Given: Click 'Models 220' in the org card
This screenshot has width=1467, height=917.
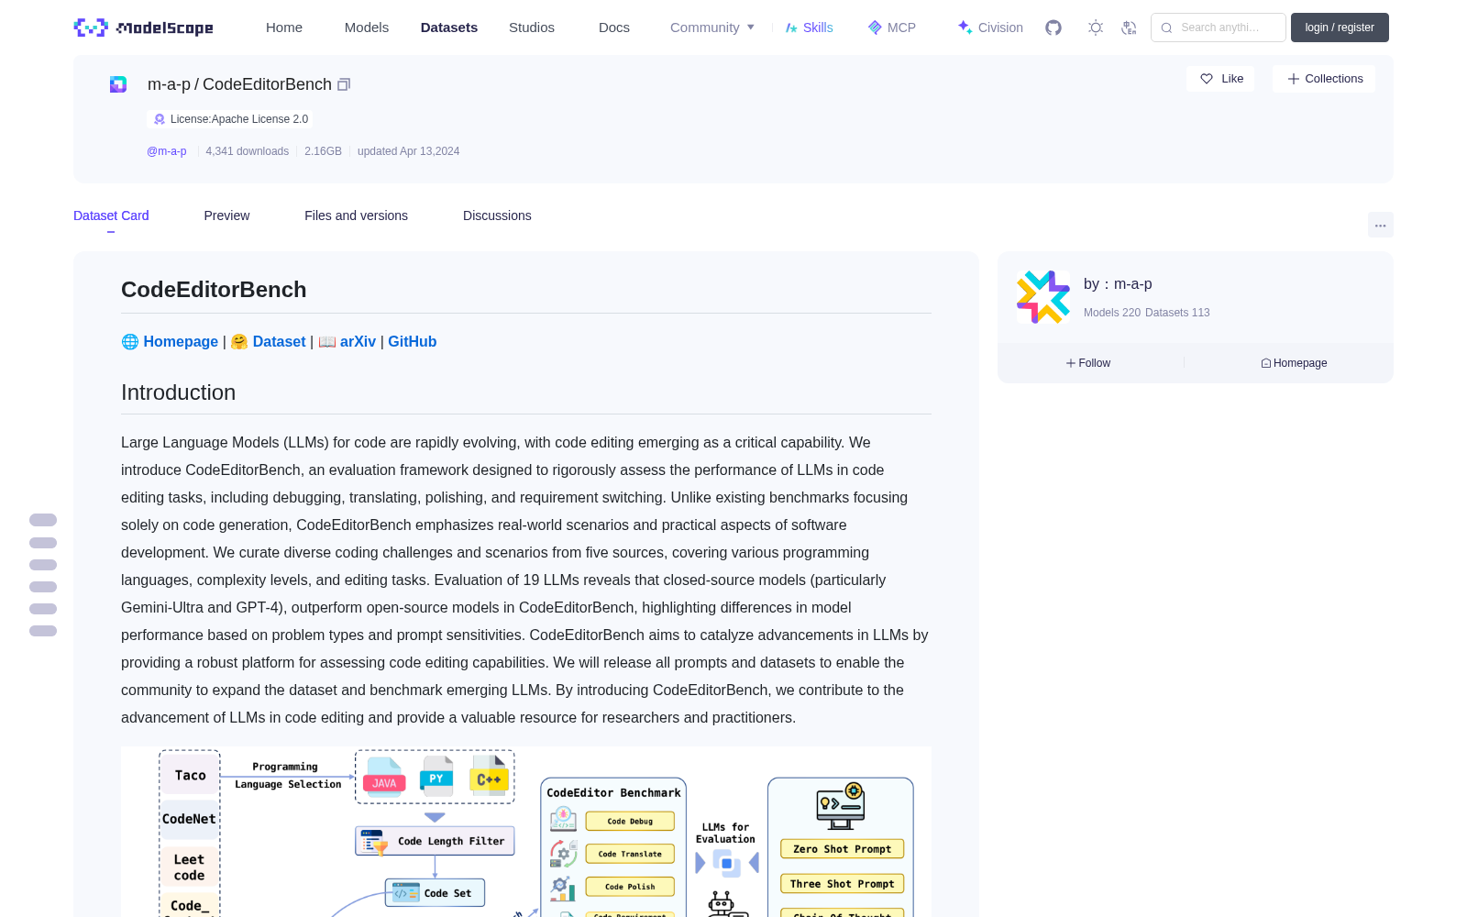Looking at the screenshot, I should [1112, 313].
